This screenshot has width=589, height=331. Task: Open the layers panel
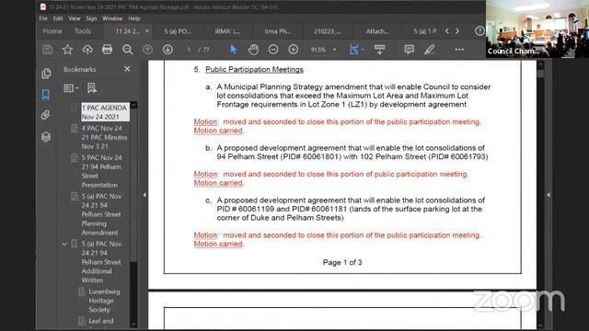(x=46, y=137)
